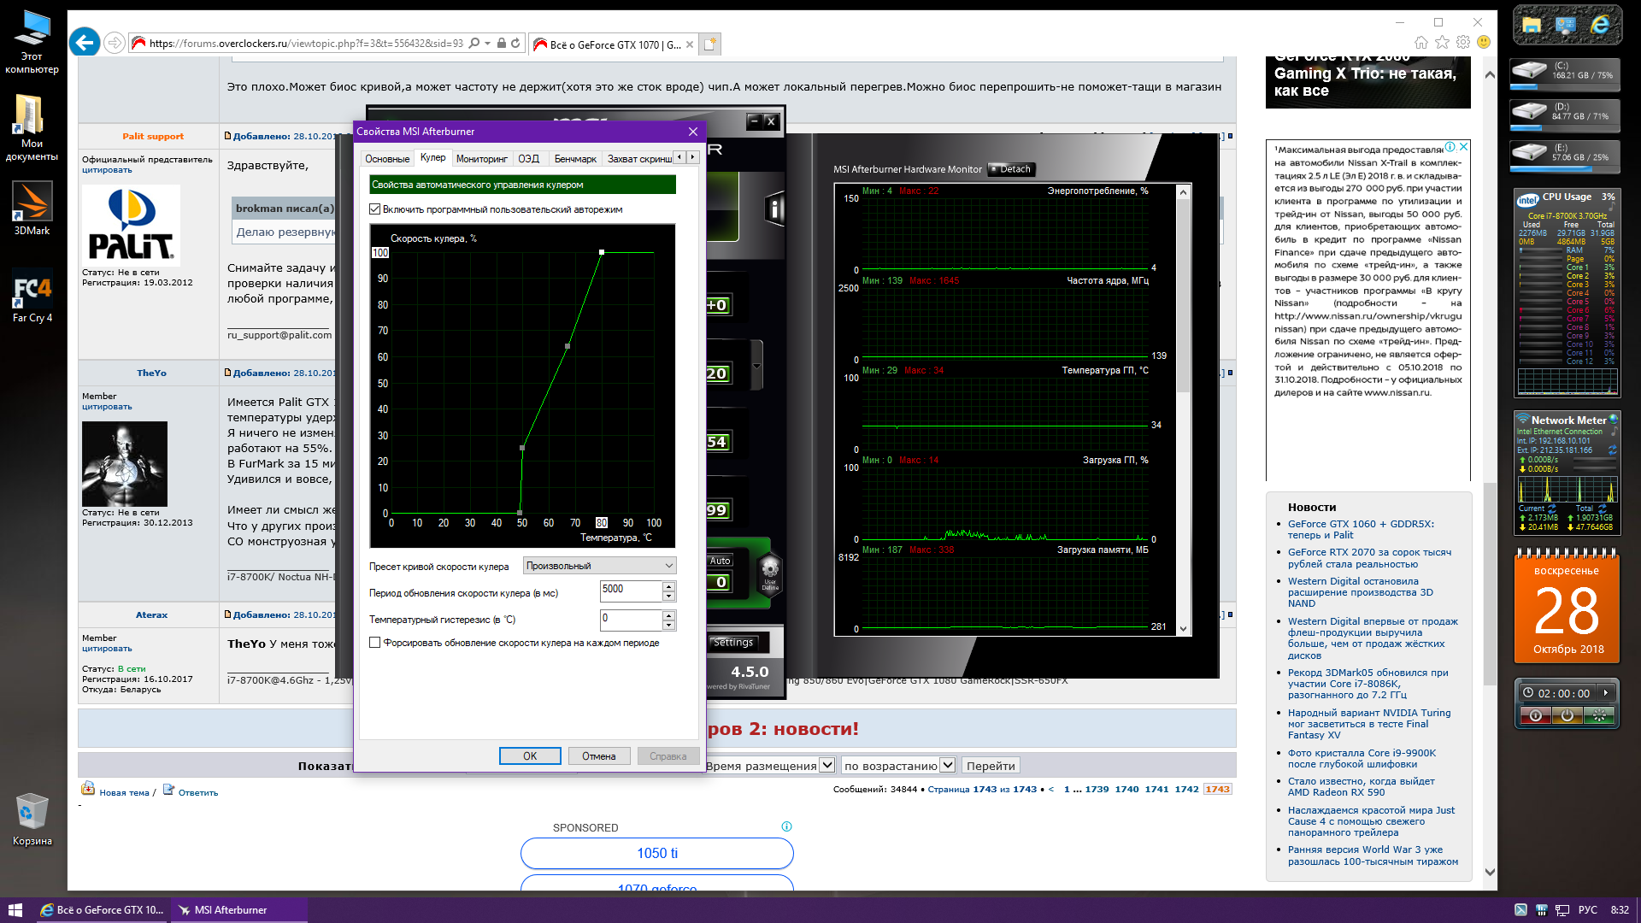Disable the user-defined software auto fan mode checkbox
The width and height of the screenshot is (1641, 923).
tap(375, 209)
